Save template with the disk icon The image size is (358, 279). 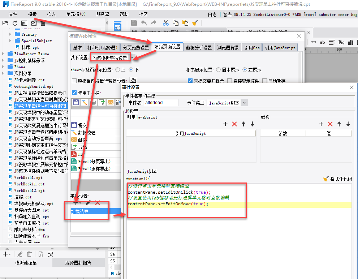134,23
